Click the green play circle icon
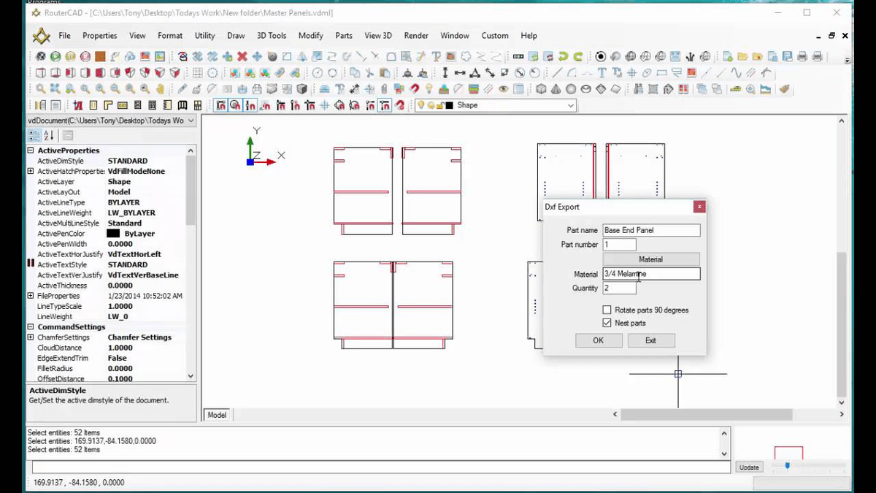Image resolution: width=876 pixels, height=493 pixels. click(x=55, y=56)
